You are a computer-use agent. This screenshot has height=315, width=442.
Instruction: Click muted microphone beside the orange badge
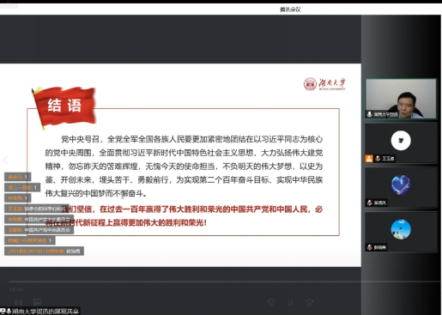click(378, 159)
